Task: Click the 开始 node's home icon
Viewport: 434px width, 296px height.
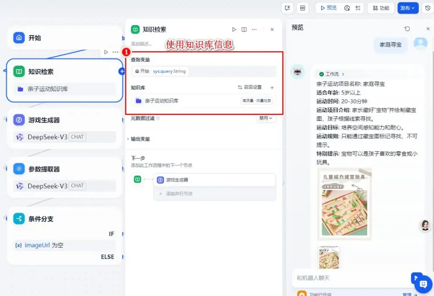Action: (19, 38)
